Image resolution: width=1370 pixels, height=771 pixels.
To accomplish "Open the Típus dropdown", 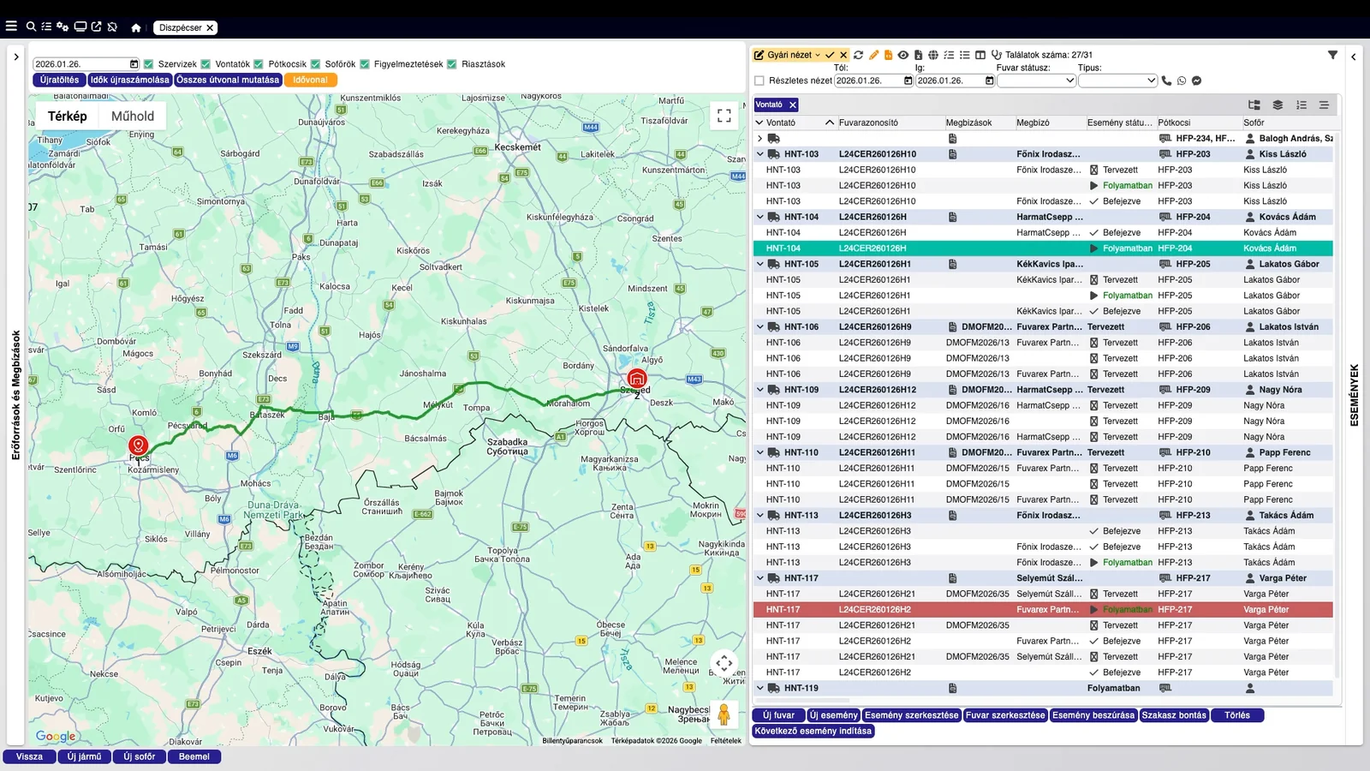I will coord(1117,81).
